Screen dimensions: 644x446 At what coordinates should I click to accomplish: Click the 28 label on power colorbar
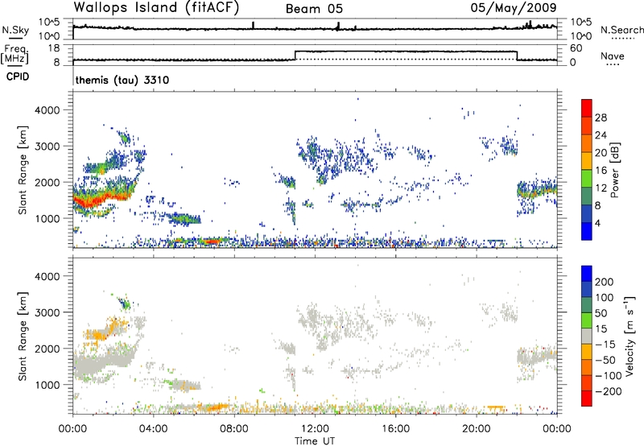click(601, 118)
